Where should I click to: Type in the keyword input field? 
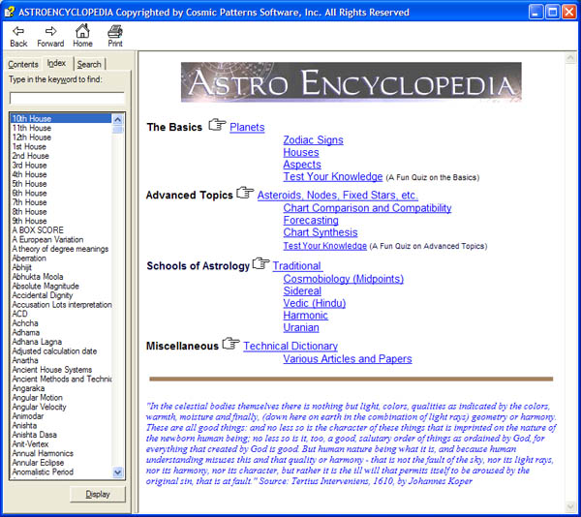click(x=67, y=98)
